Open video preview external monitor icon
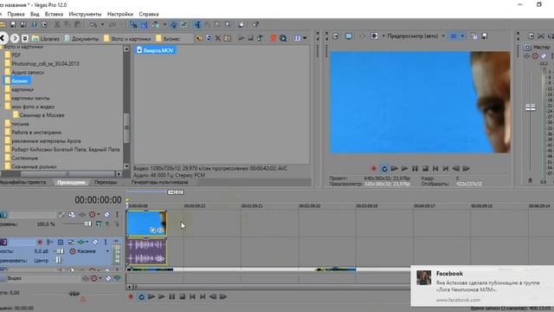Image resolution: width=554 pixels, height=312 pixels. click(x=349, y=36)
